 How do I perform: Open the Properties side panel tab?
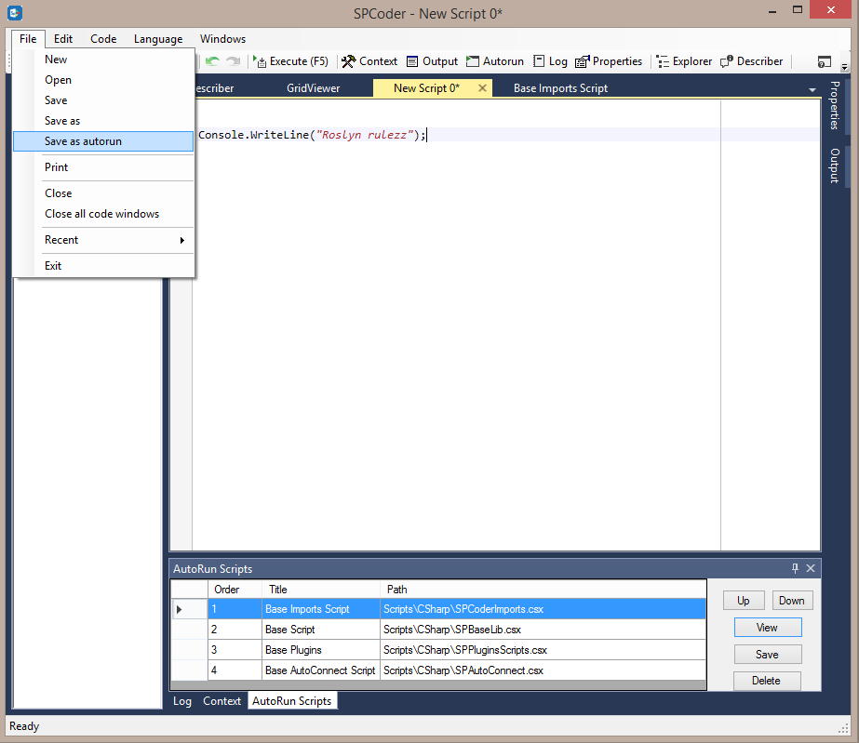pos(835,105)
